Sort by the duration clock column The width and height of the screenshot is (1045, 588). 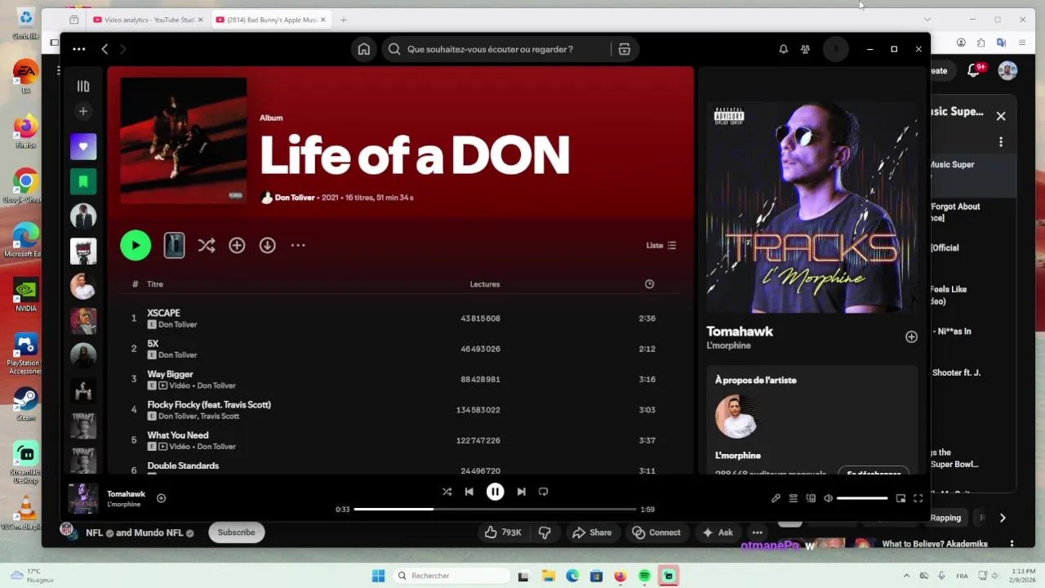pyautogui.click(x=649, y=284)
